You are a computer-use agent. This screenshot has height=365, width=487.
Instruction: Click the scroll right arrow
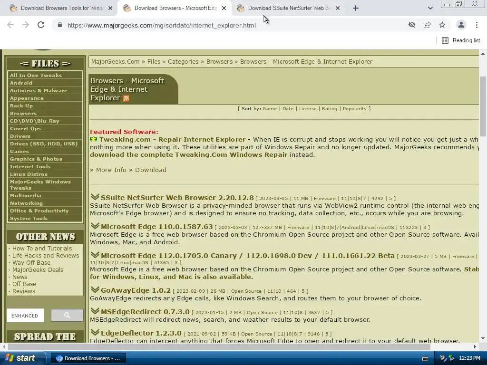point(475,346)
